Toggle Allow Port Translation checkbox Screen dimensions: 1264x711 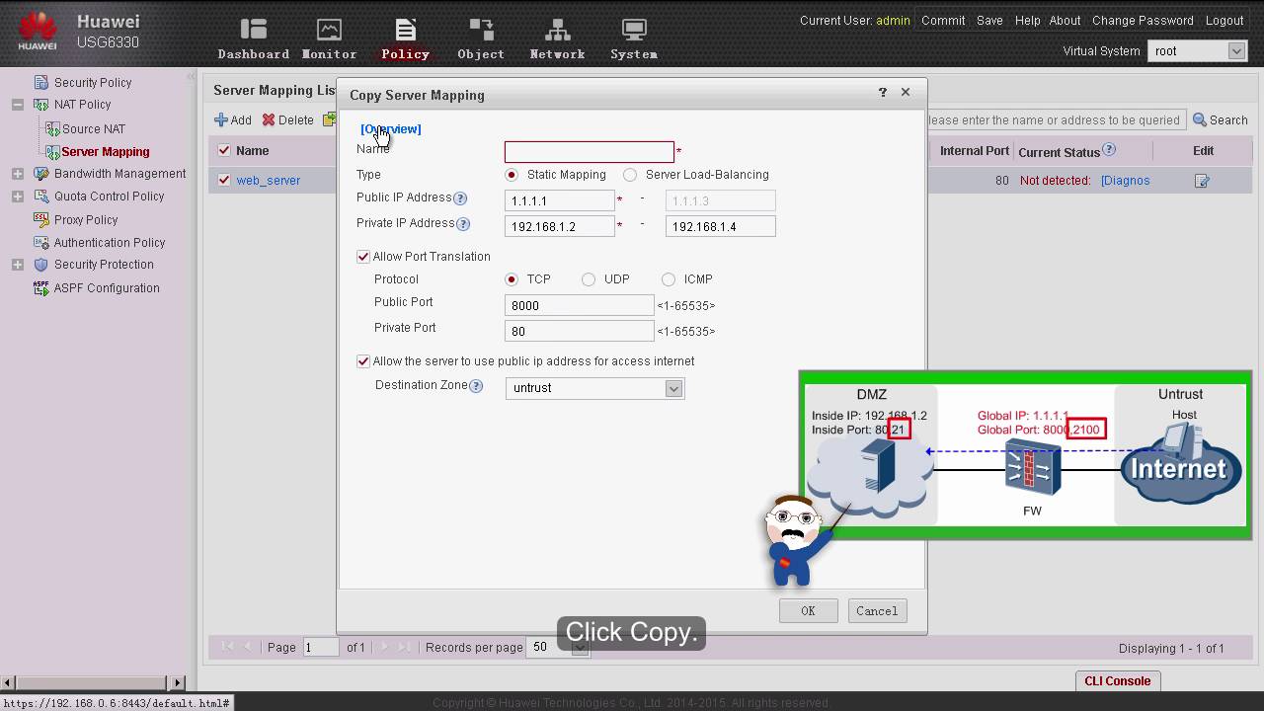click(x=363, y=257)
